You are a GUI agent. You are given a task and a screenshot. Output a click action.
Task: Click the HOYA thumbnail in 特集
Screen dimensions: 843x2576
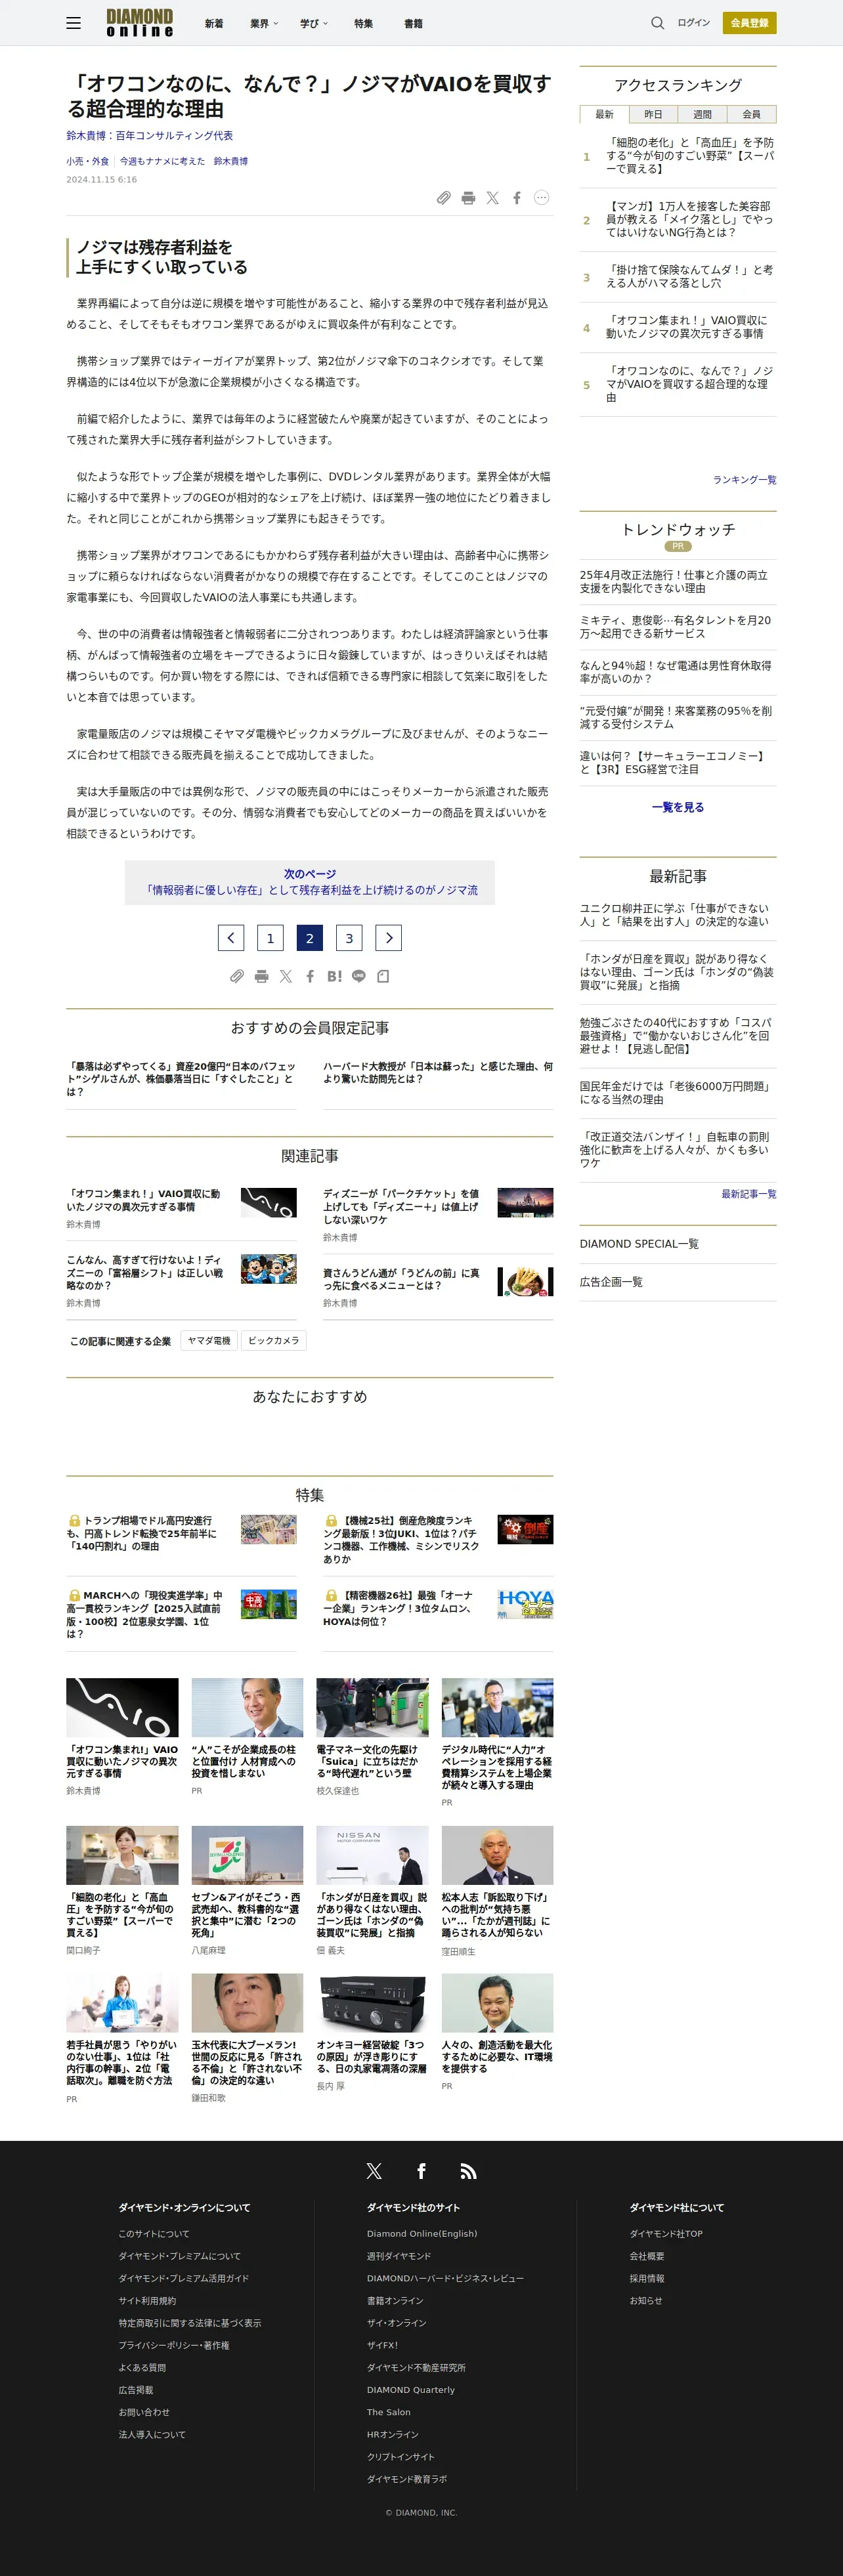click(x=525, y=1604)
